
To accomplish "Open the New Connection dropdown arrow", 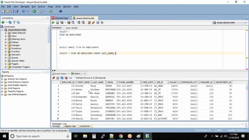I will point(7,23).
